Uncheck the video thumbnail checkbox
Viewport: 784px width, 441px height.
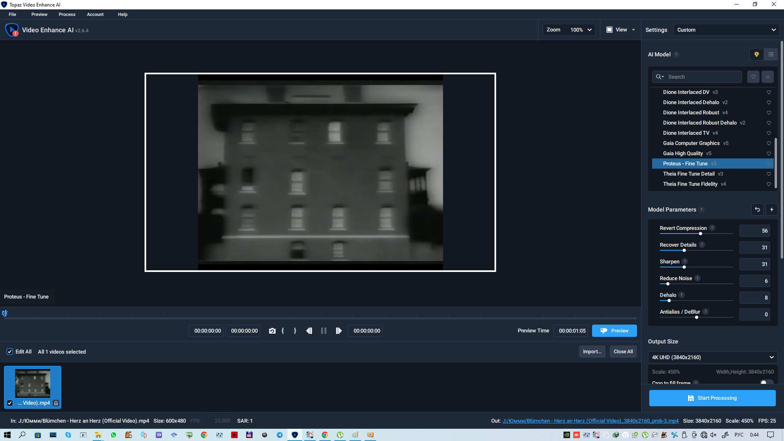tap(10, 403)
